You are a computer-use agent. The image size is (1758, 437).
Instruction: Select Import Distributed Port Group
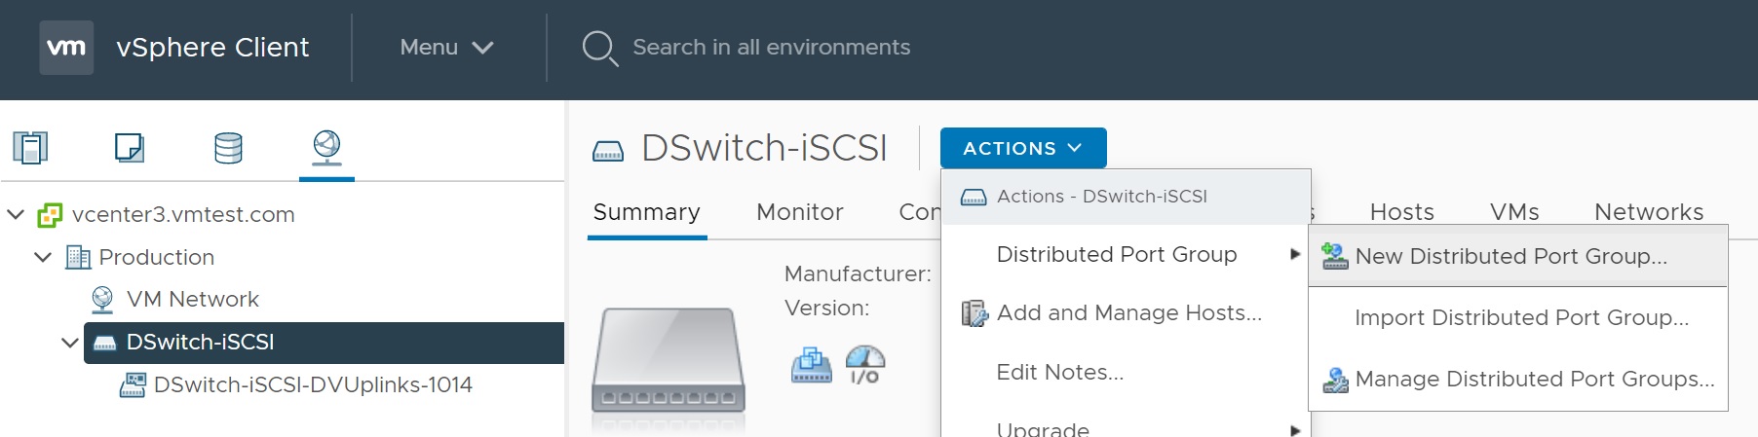(1521, 317)
